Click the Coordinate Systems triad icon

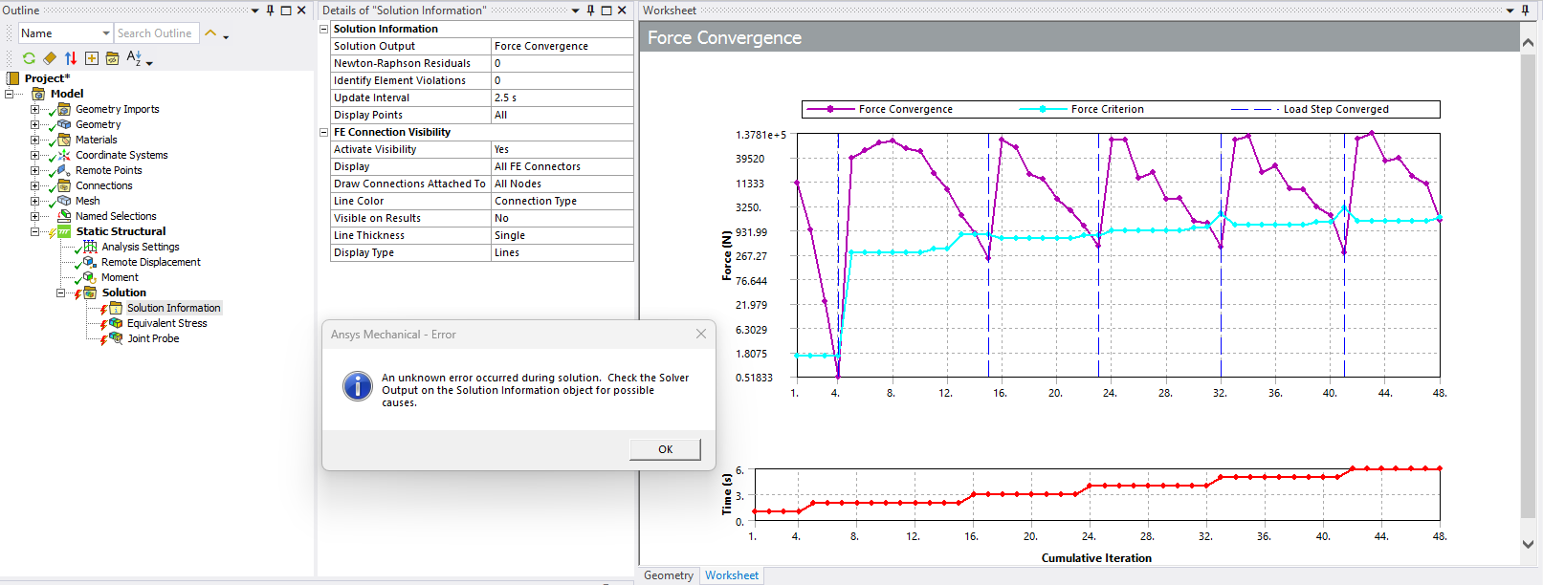coord(64,155)
